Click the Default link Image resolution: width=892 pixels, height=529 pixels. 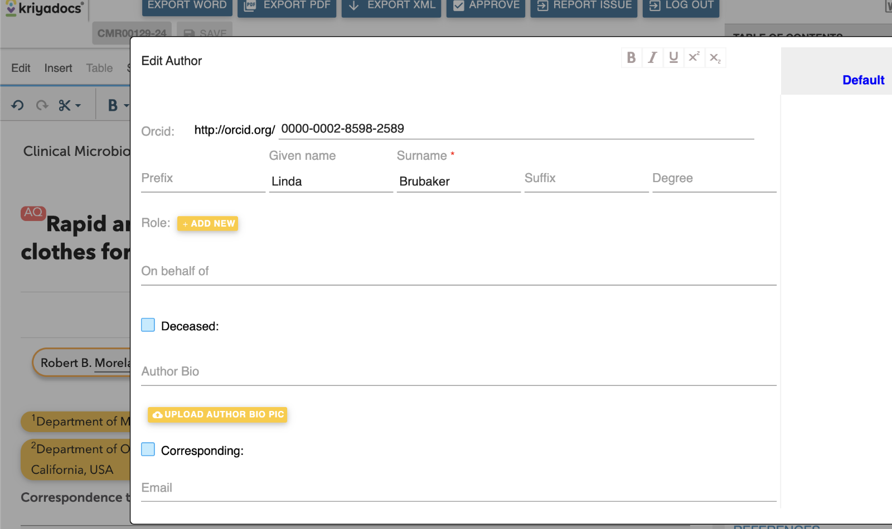(863, 80)
